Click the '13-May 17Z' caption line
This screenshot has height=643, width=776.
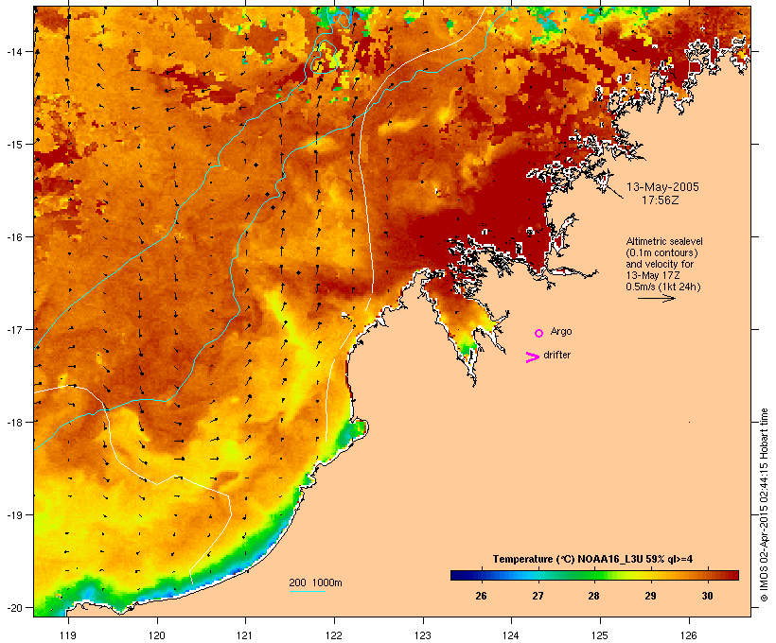pyautogui.click(x=653, y=275)
